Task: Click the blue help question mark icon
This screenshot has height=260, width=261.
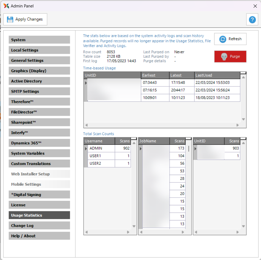Action: (x=252, y=20)
